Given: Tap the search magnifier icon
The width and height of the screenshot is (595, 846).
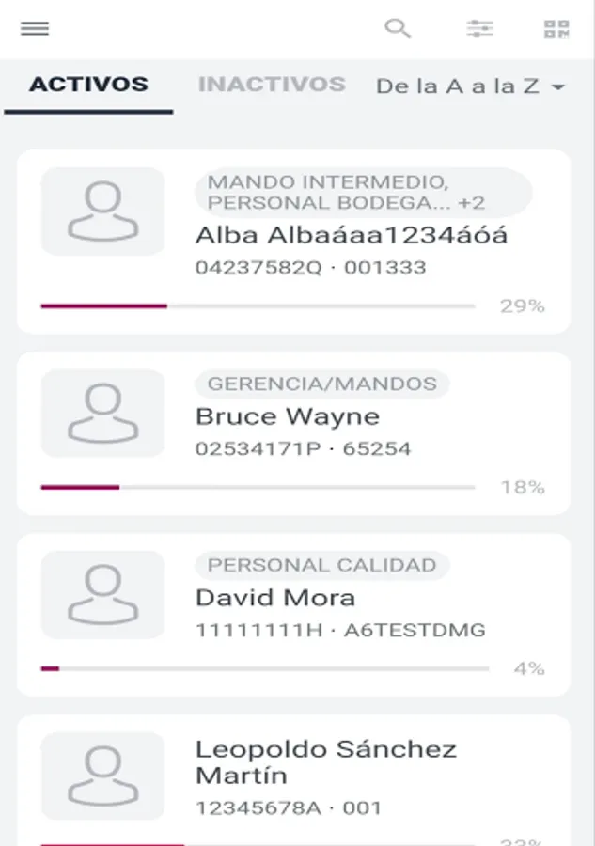Looking at the screenshot, I should pos(398,28).
